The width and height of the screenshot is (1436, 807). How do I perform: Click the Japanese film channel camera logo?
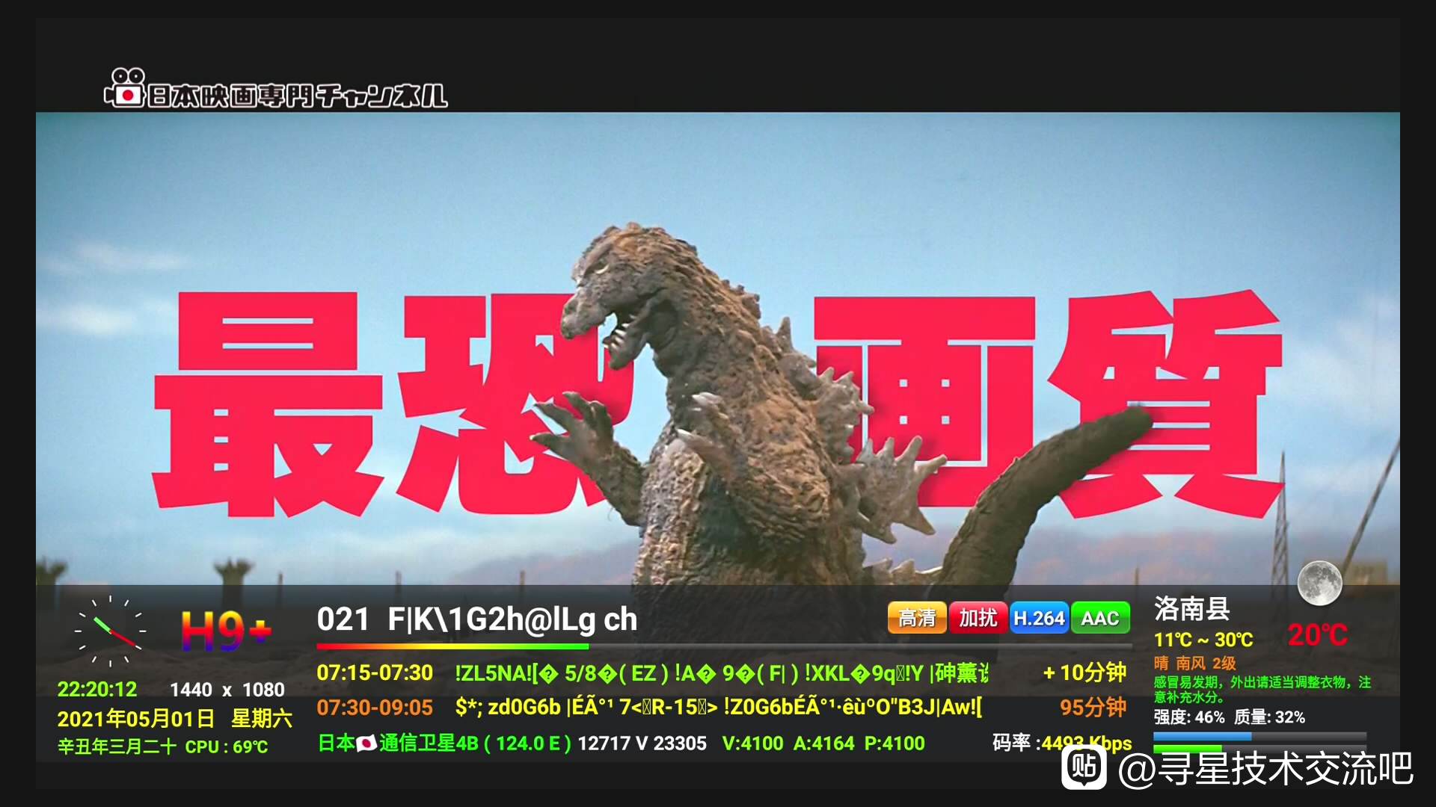(125, 87)
